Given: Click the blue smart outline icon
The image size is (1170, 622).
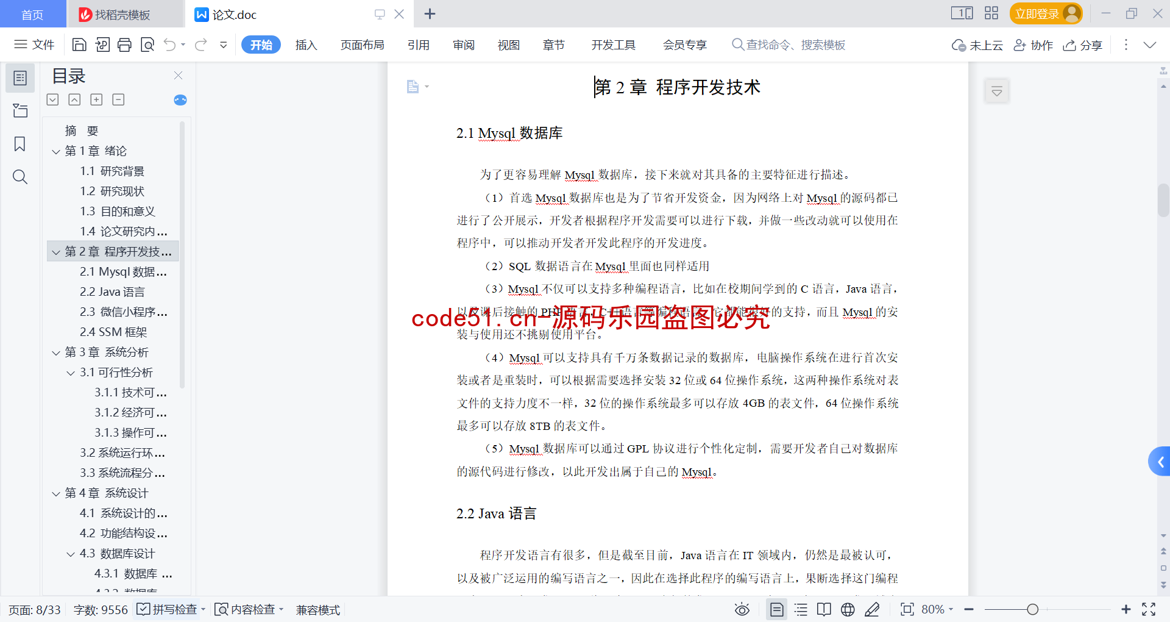Looking at the screenshot, I should [180, 100].
